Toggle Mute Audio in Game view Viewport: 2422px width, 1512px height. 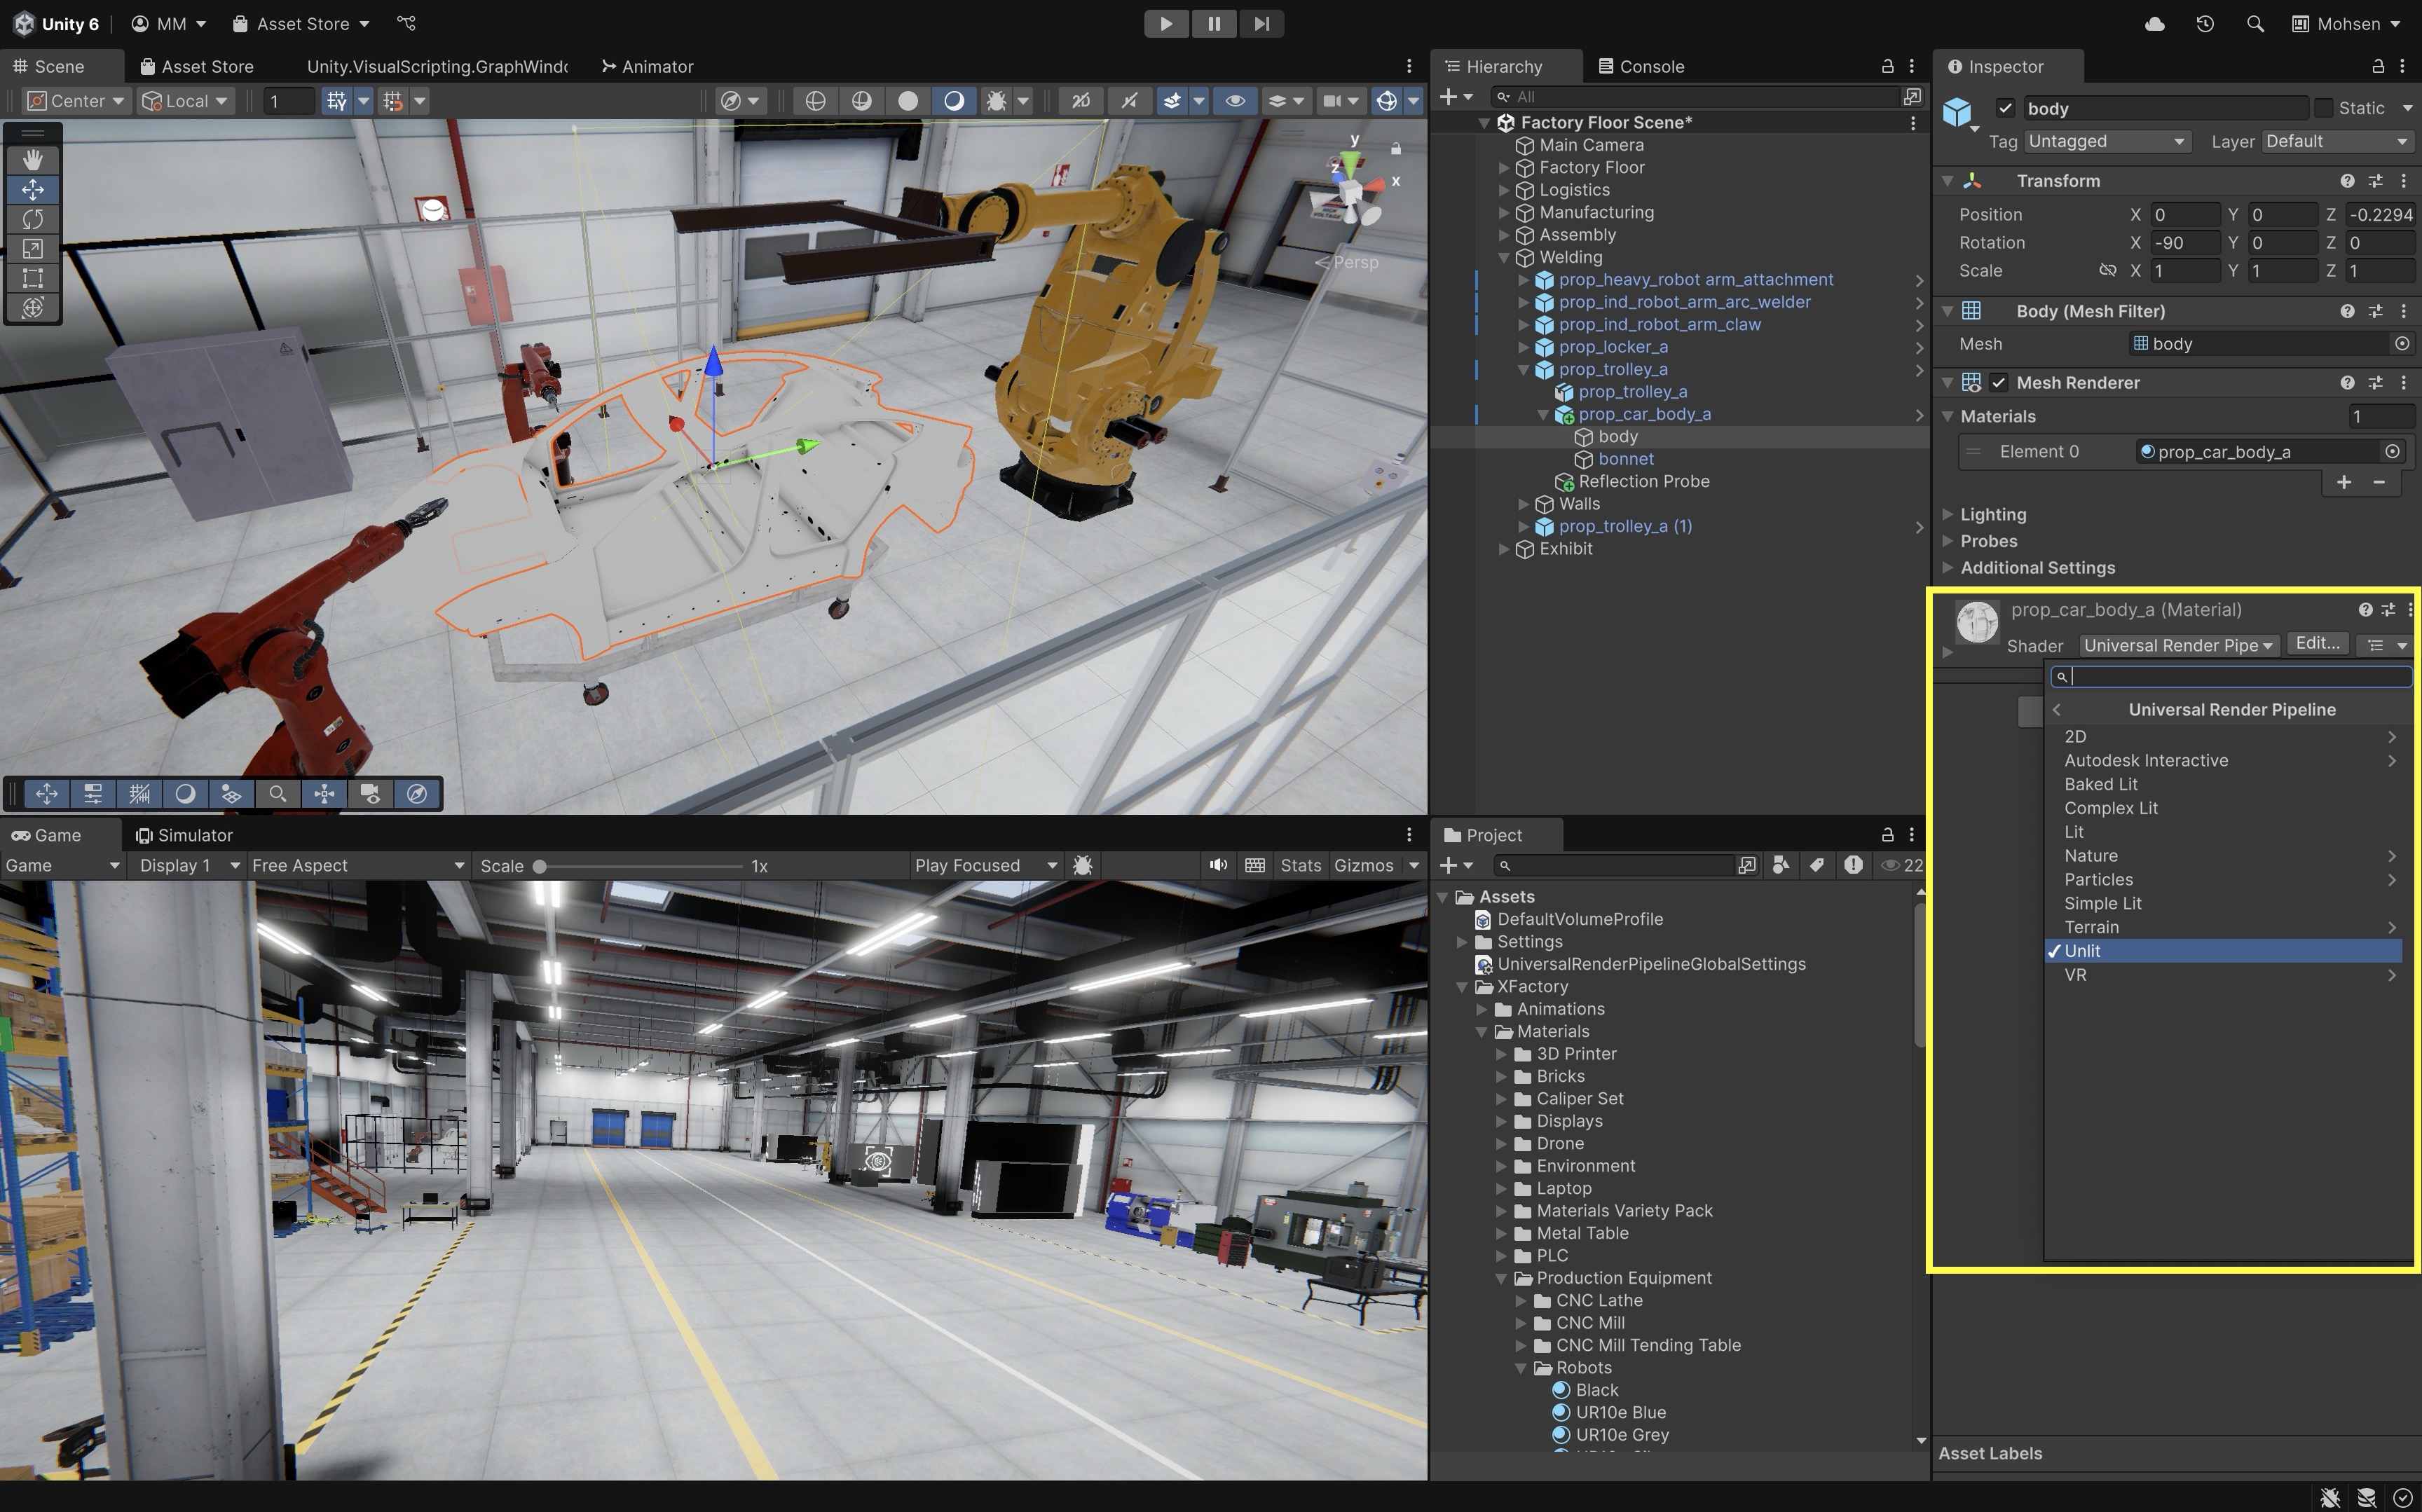click(1217, 865)
